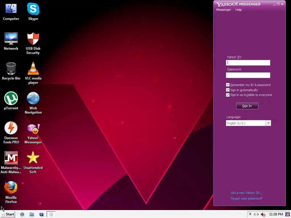Viewport: 291px width, 218px height.
Task: Follow the Get a new Yahoo! ID link
Action: [246, 193]
